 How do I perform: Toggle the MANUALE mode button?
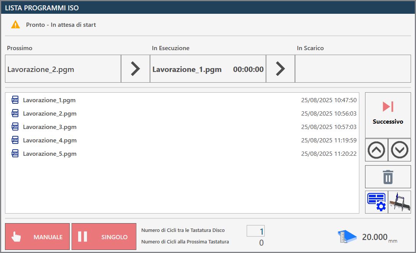coord(38,237)
